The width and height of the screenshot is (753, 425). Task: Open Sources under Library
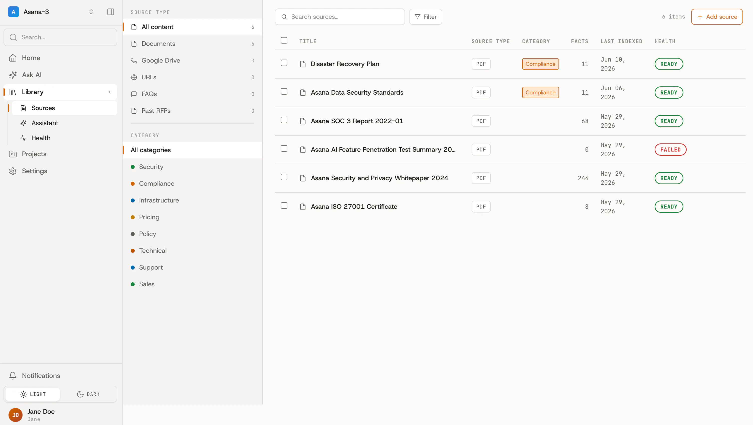pos(64,108)
